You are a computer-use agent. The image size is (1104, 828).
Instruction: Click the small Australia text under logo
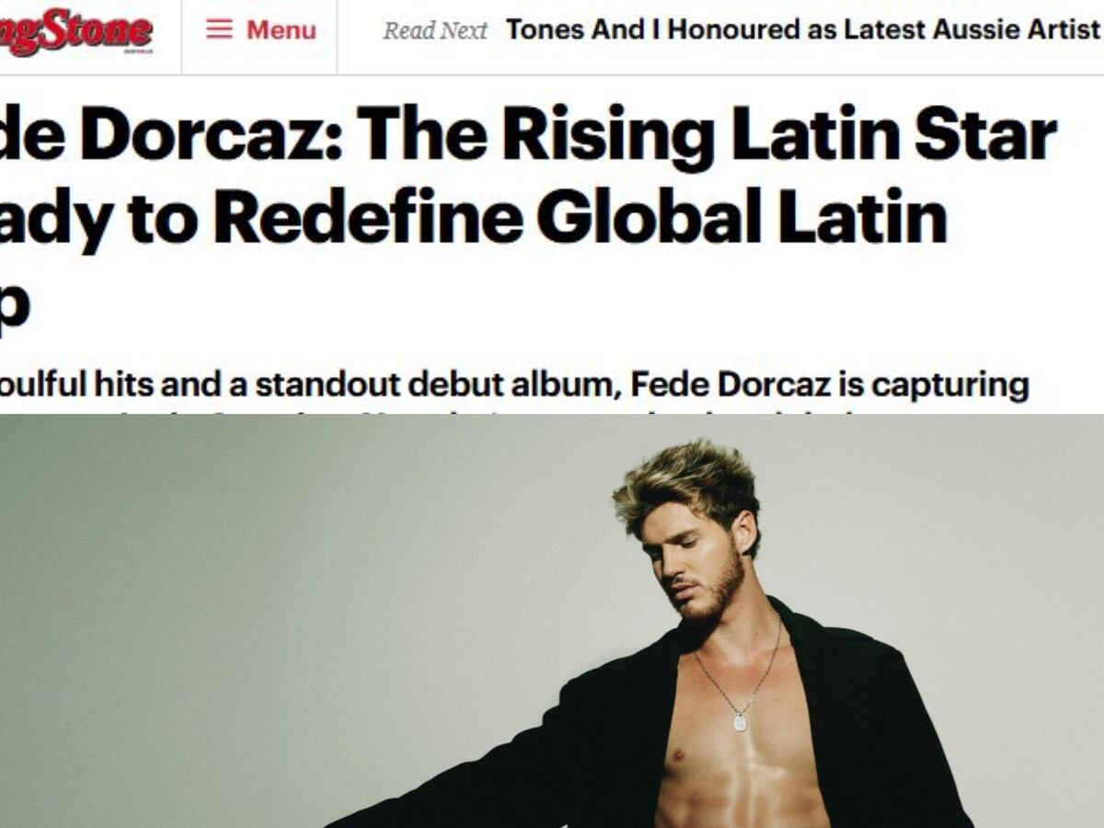[137, 52]
